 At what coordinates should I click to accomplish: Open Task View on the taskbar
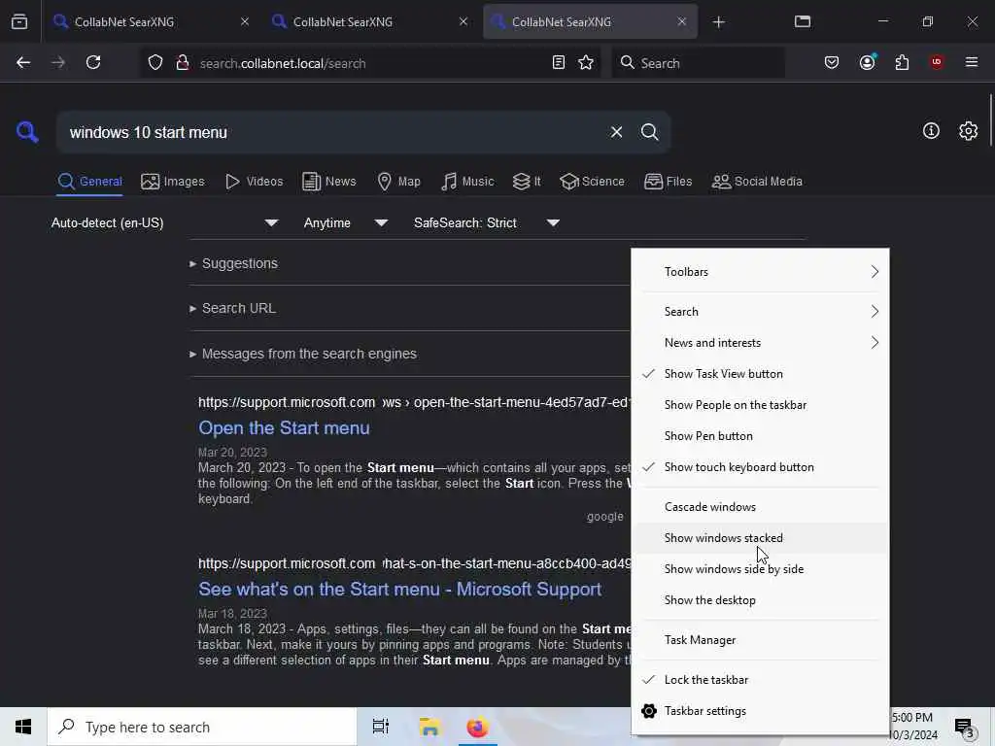[380, 727]
